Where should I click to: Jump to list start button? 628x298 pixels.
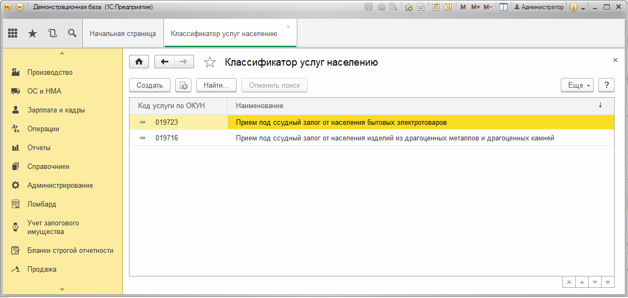(x=569, y=282)
